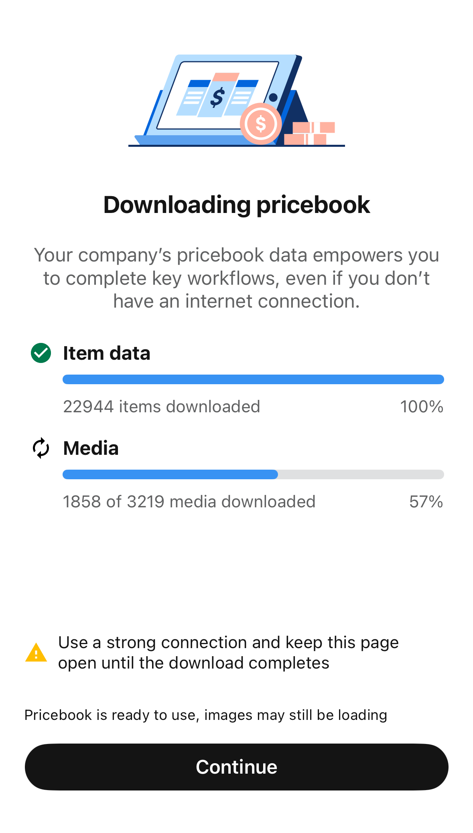Image resolution: width=473 pixels, height=833 pixels.
Task: Click the "Item data" label
Action: point(107,353)
